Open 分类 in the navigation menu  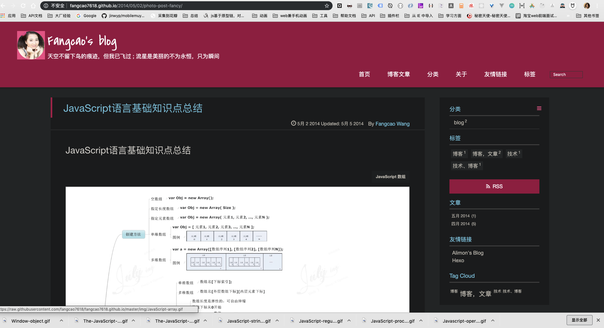tap(433, 74)
